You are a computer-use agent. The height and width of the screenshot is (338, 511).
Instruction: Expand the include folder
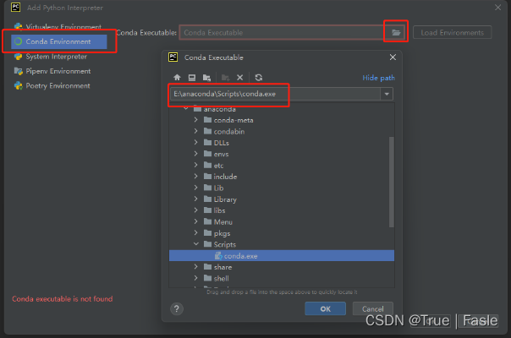point(195,177)
